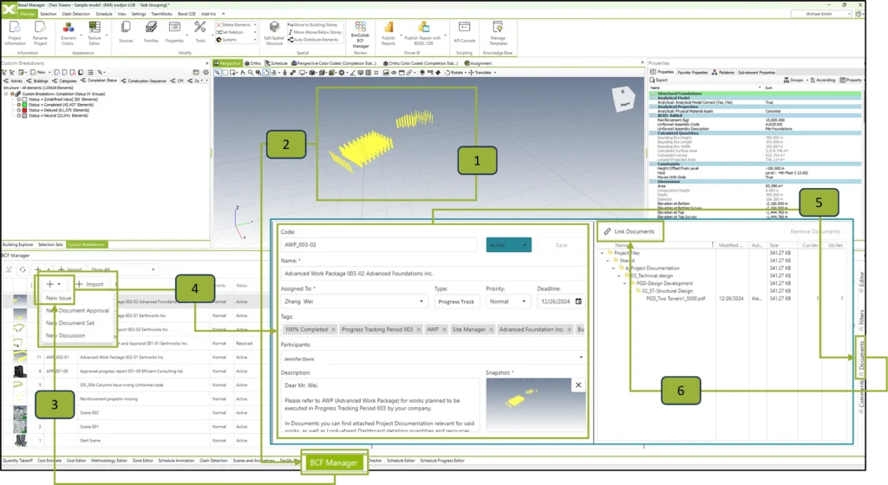Select the BCF Manager bottom tab
The image size is (888, 485).
tap(334, 462)
